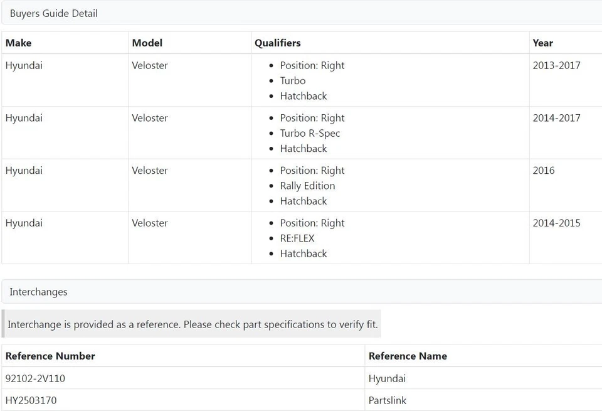This screenshot has width=602, height=411.
Task: Select the 2013-2017 year cell
Action: click(557, 65)
